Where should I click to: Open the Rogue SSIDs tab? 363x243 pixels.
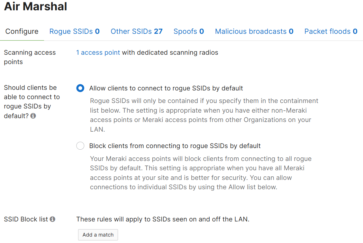[x=75, y=32]
